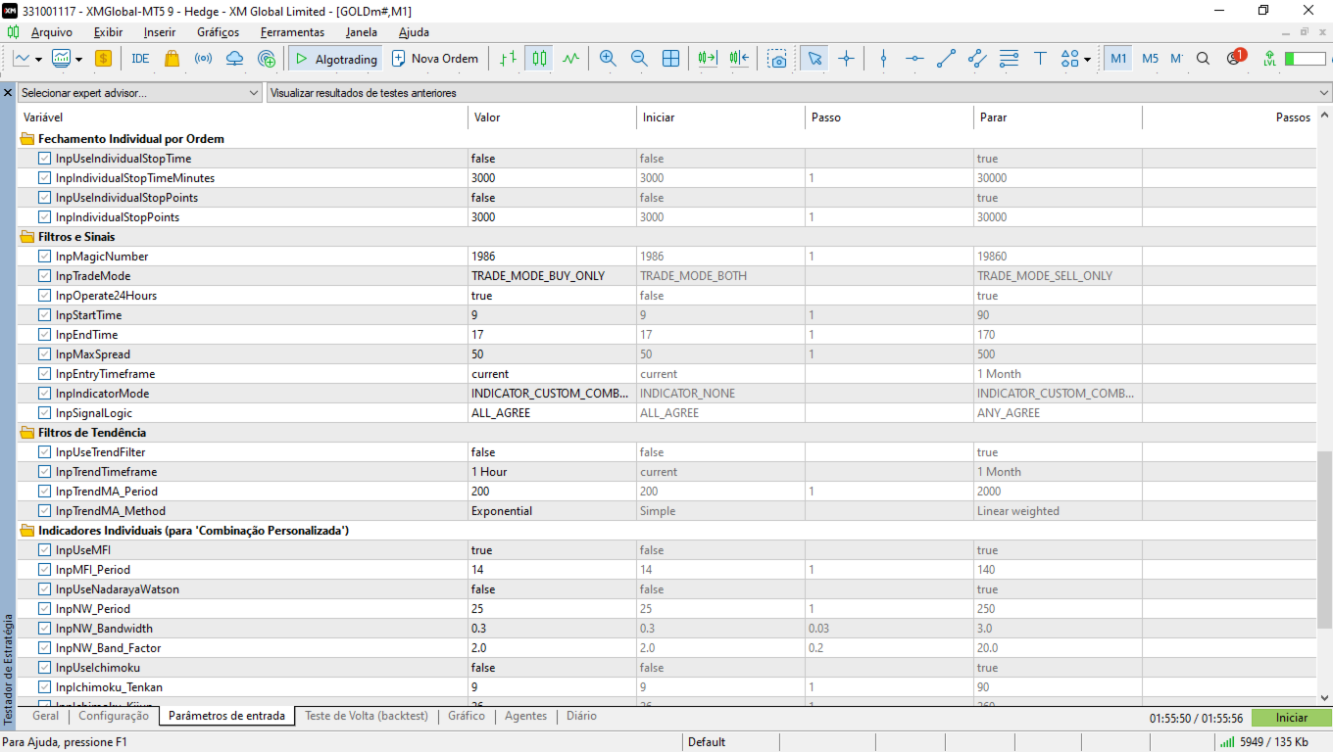
Task: Pick the trendline drawing tool
Action: pyautogui.click(x=946, y=59)
